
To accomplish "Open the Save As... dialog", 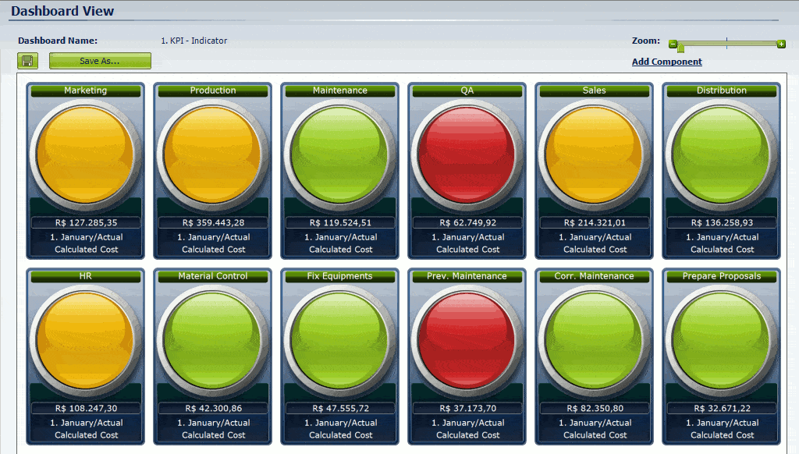I will pos(100,61).
